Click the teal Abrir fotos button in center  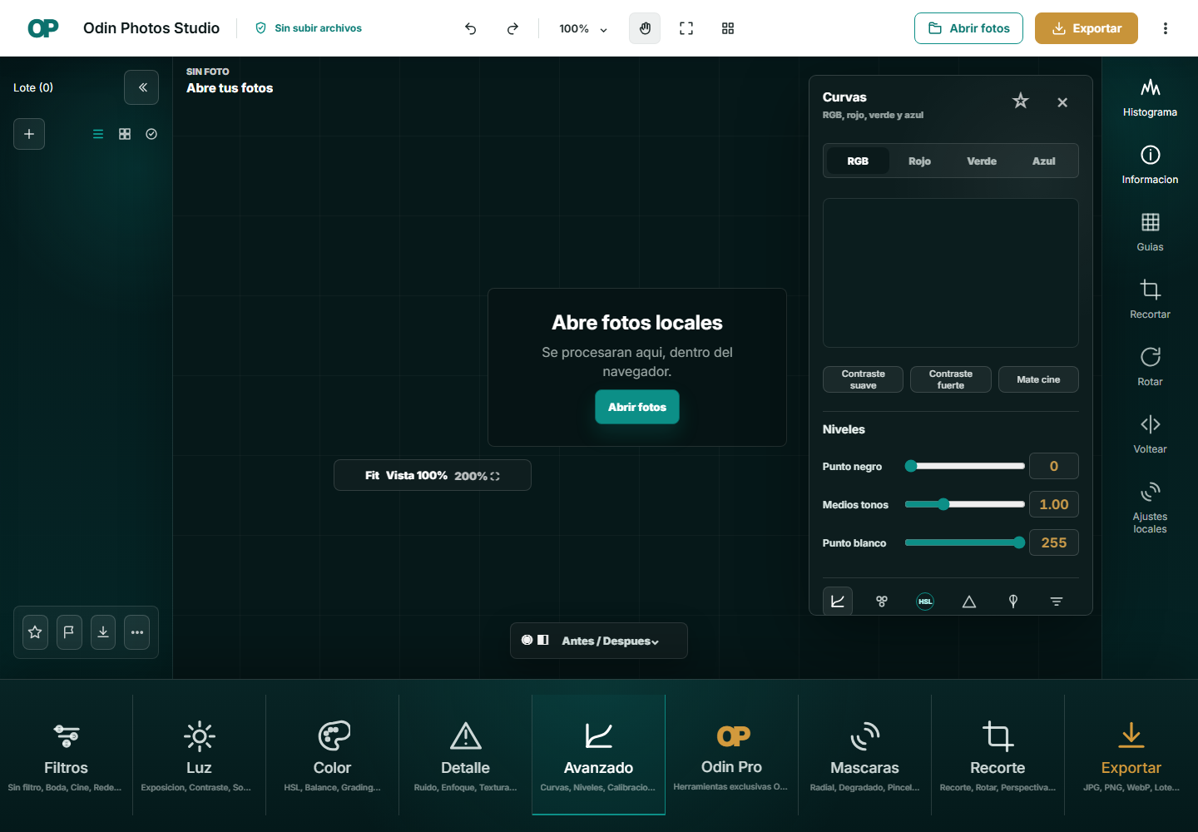tap(637, 407)
